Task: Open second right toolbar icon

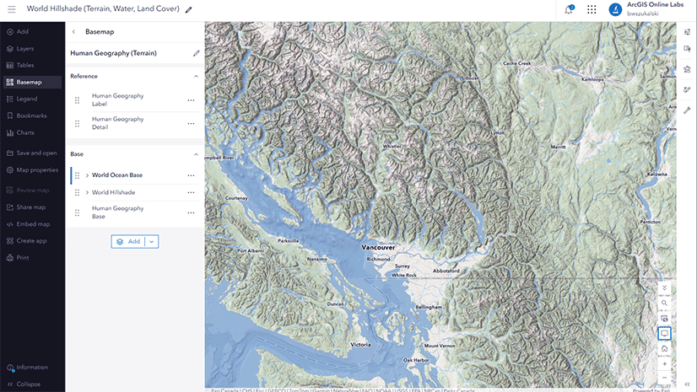Action: pos(687,49)
